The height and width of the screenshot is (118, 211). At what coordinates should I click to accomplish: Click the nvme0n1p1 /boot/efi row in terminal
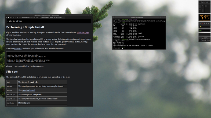[x=128, y=36]
